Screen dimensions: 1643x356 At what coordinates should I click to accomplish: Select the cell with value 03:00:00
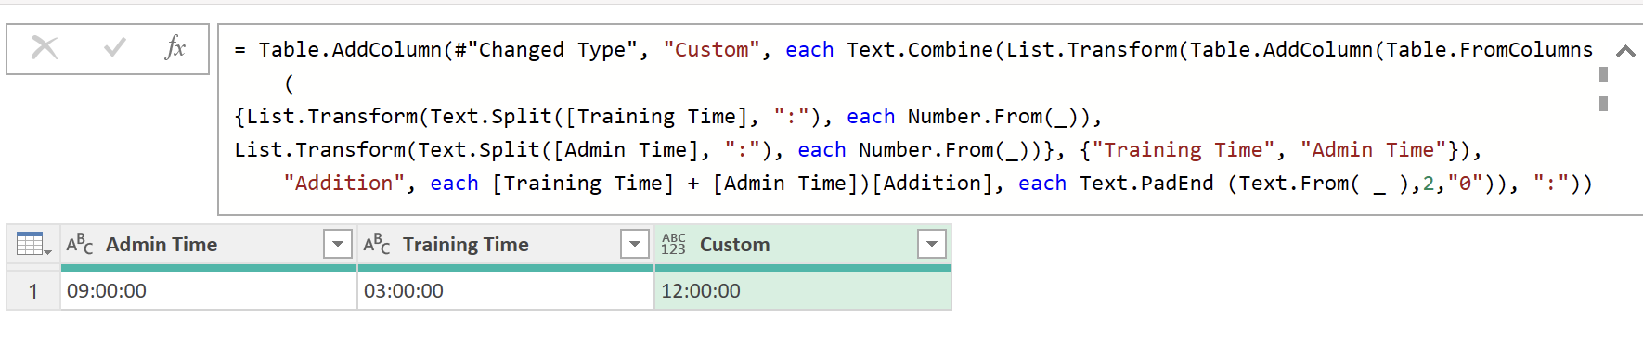tap(506, 291)
